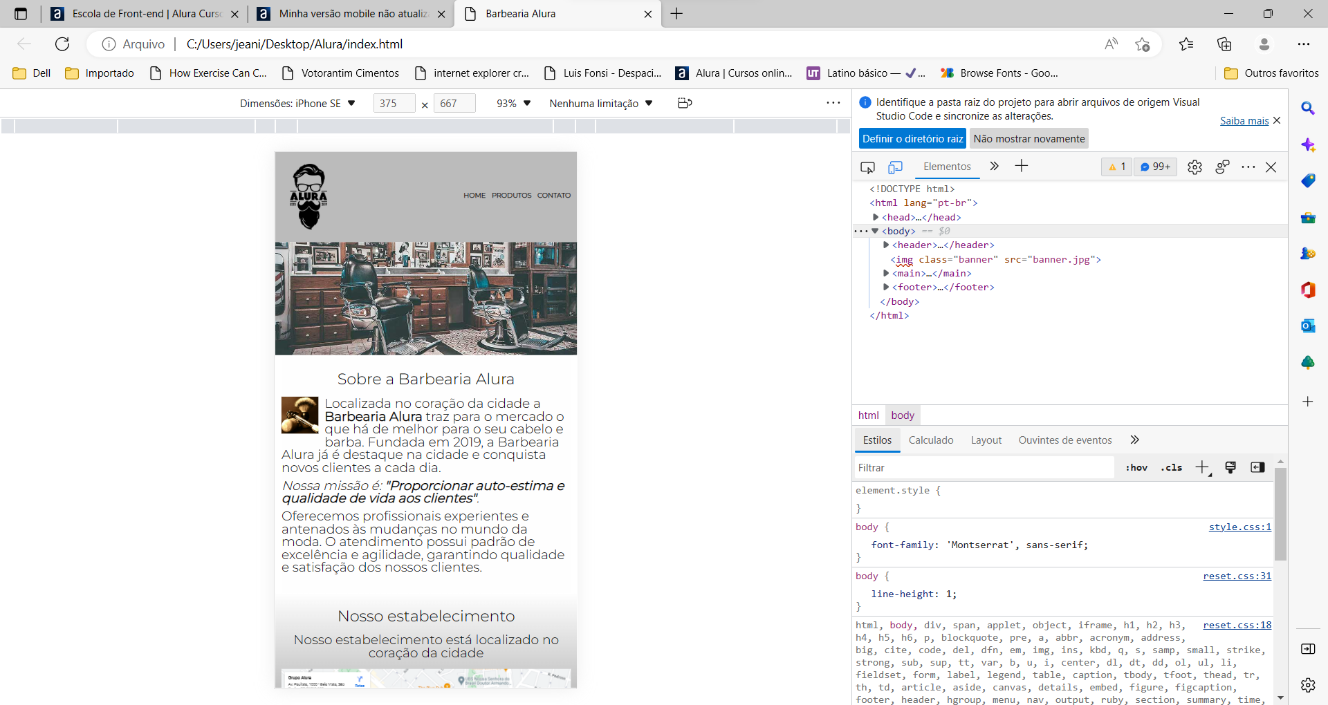Viewport: 1328px width, 705px height.
Task: Click the New style rule plus icon
Action: (x=1202, y=467)
